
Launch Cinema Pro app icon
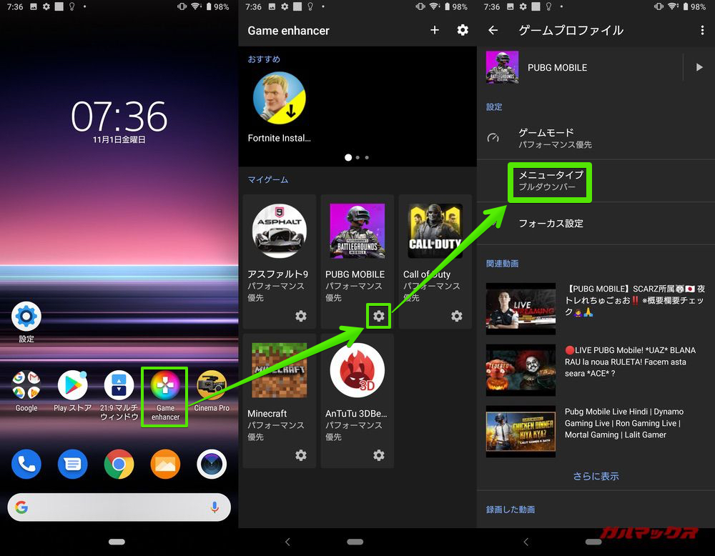pos(212,388)
